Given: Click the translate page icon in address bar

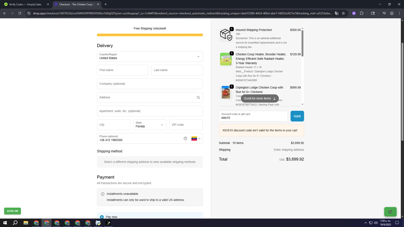Looking at the screenshot, I should (337, 13).
